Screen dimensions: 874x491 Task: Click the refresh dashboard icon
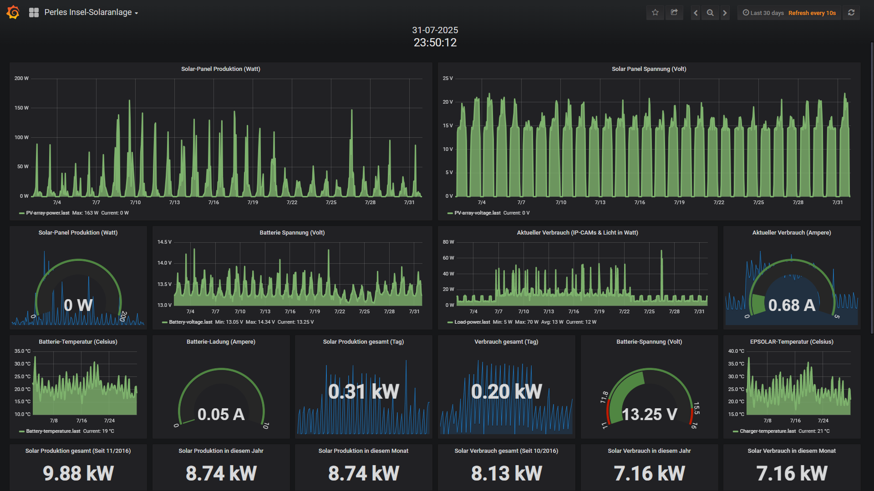pos(851,13)
